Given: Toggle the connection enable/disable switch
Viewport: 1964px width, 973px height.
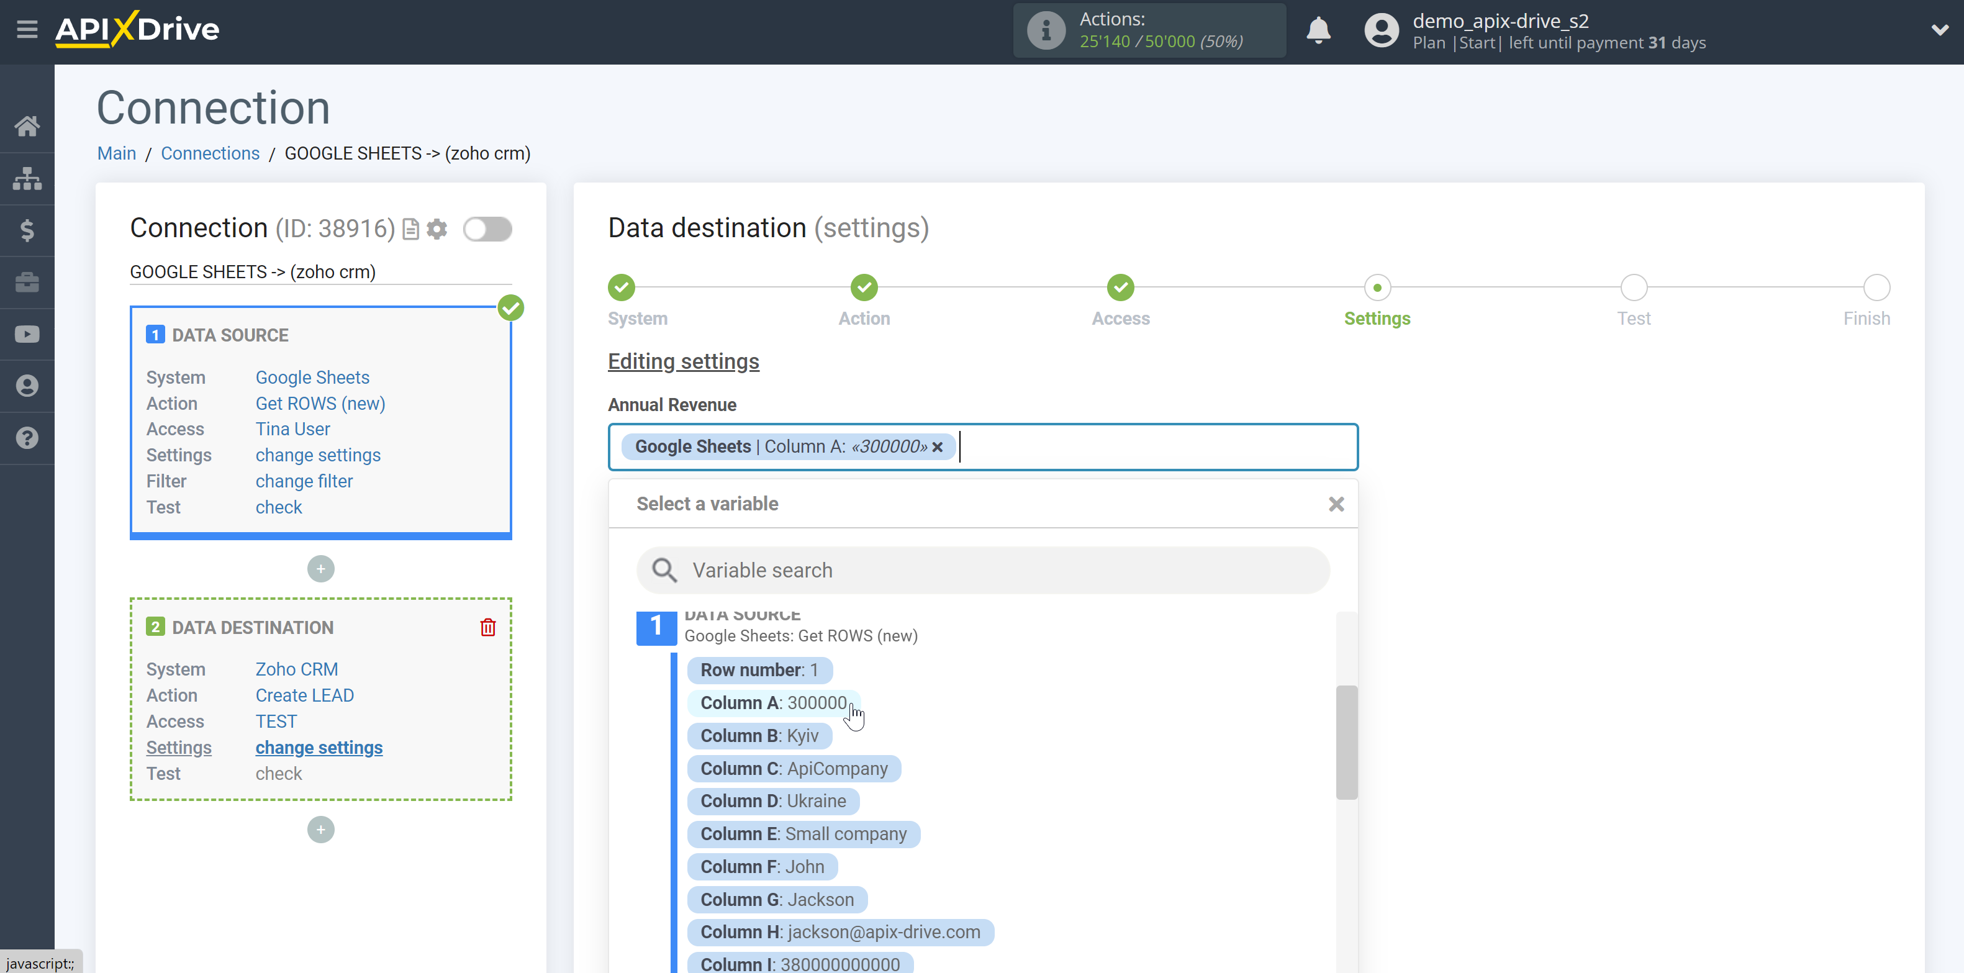Looking at the screenshot, I should (x=489, y=229).
